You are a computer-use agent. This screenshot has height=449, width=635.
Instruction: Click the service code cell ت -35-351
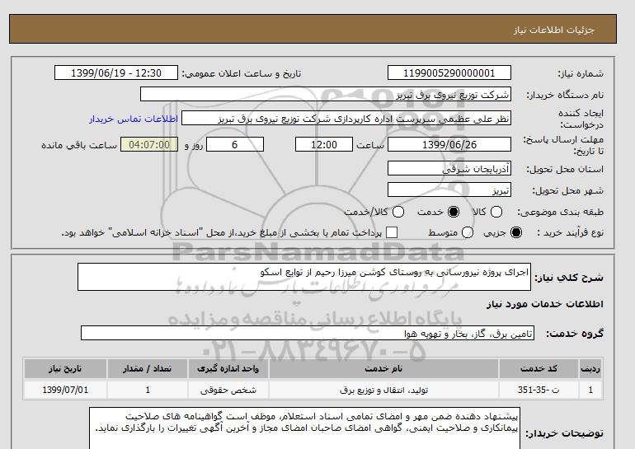point(539,390)
